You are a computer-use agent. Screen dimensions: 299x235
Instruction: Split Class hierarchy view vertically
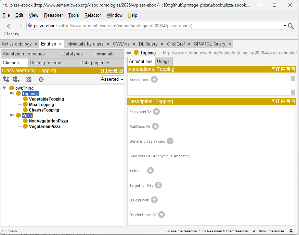click(106, 71)
